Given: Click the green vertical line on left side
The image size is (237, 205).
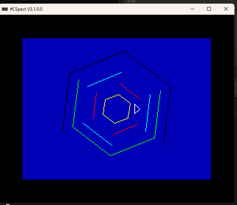Looking at the screenshot, I should pos(76,103).
